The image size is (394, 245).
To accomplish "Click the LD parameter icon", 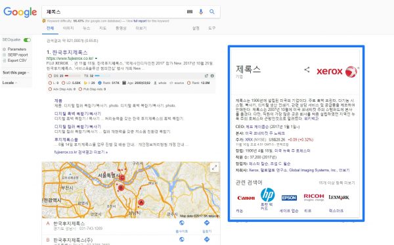I will click(63, 83).
